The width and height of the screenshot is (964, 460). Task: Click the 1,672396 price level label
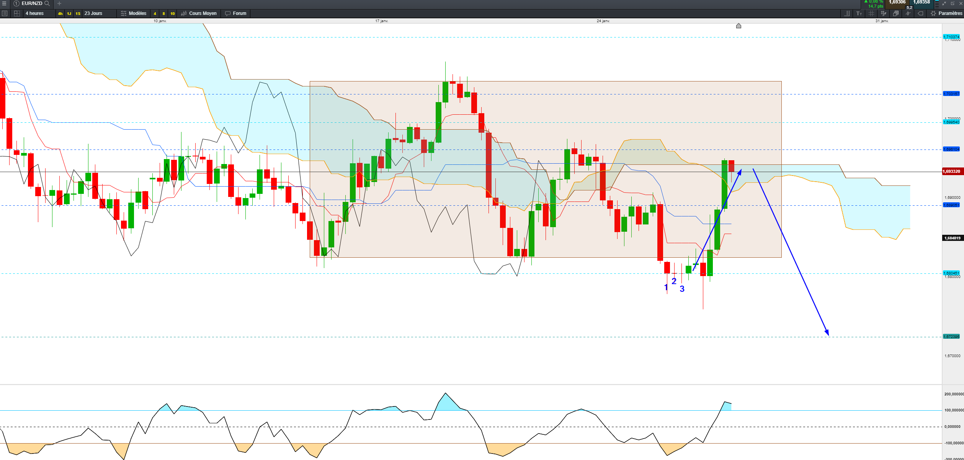point(951,336)
